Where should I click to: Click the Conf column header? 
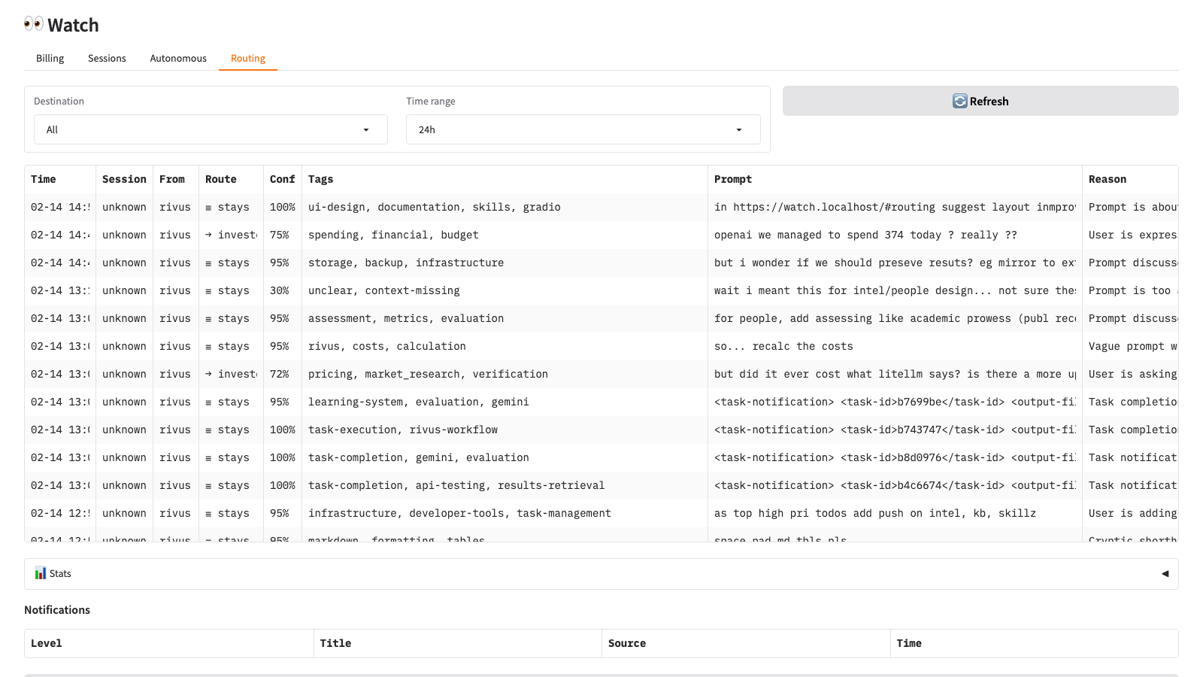point(282,179)
